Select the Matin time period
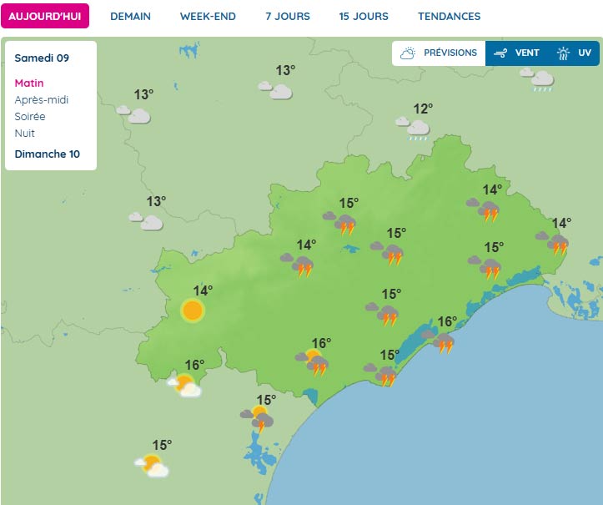 coord(29,83)
